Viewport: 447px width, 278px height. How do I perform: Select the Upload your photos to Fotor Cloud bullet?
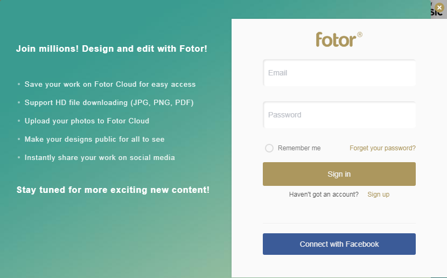coord(87,121)
